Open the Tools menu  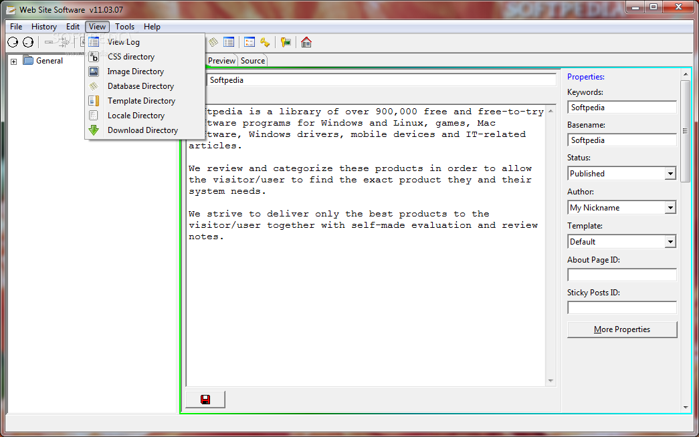coord(125,27)
